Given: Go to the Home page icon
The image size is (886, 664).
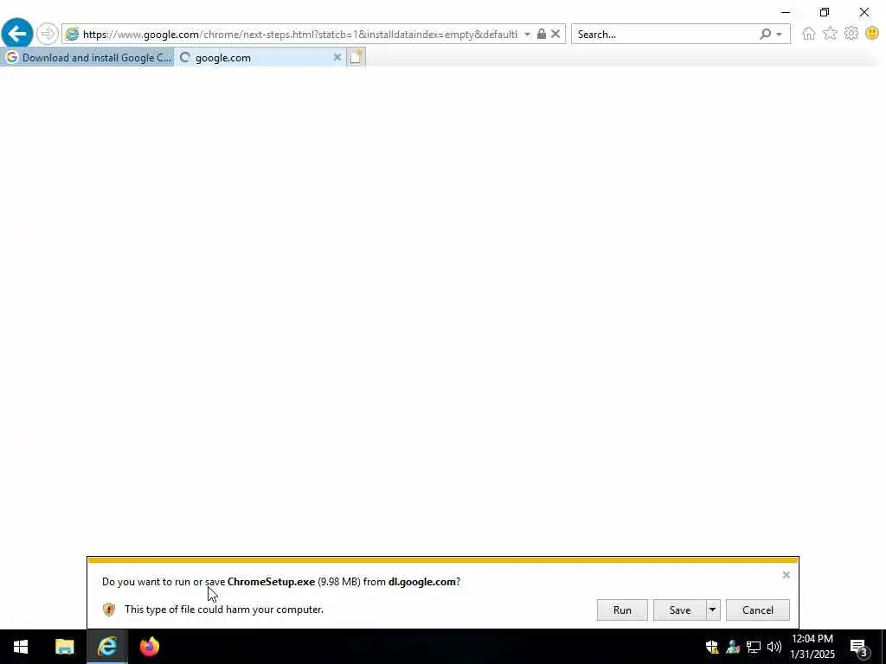Looking at the screenshot, I should [809, 34].
